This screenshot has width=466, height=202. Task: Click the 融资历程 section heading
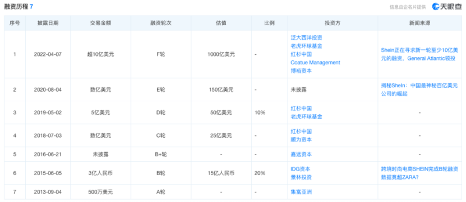tap(19, 7)
